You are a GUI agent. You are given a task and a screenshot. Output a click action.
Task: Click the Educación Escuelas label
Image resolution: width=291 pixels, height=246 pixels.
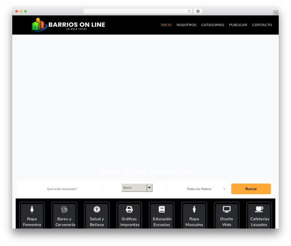(x=162, y=222)
